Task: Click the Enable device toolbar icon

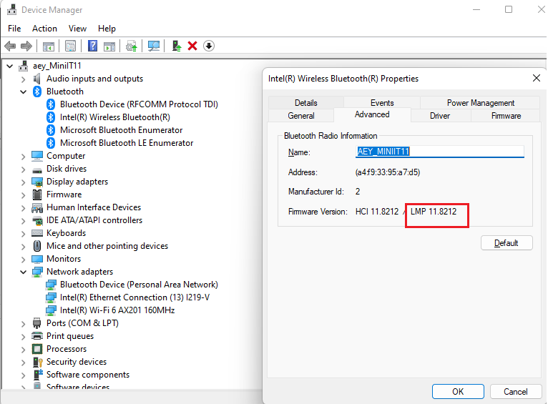Action: pyautogui.click(x=177, y=46)
